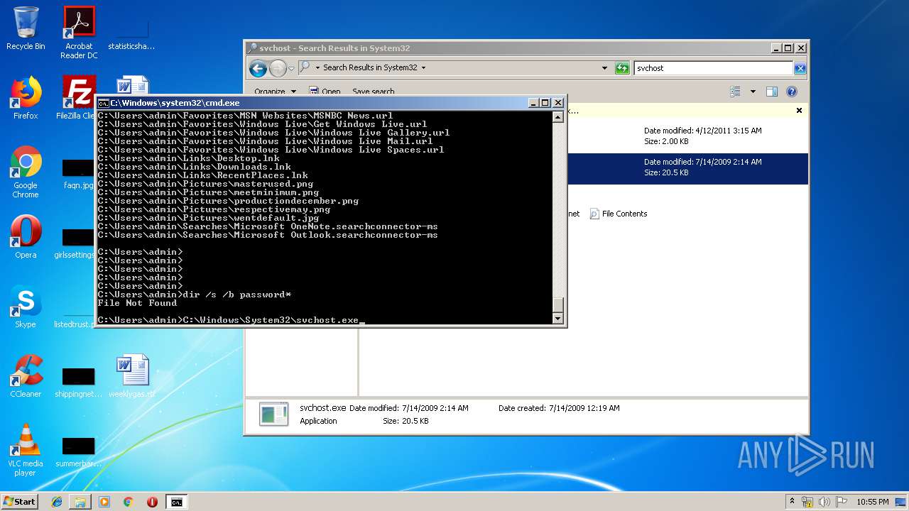Change view using the views icon

pos(736,92)
